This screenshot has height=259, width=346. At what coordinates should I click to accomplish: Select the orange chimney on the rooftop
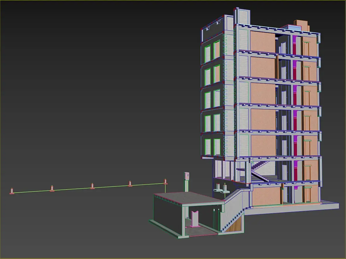[302, 26]
